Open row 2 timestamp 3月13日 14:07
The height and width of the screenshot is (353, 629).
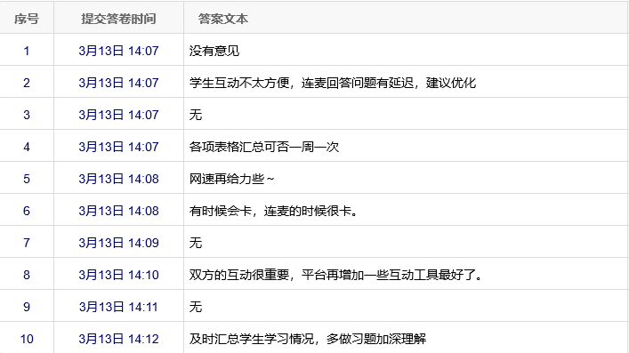point(118,83)
